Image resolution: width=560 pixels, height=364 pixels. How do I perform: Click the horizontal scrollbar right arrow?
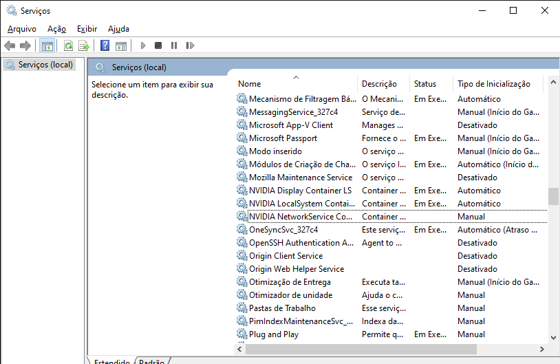tap(542, 349)
